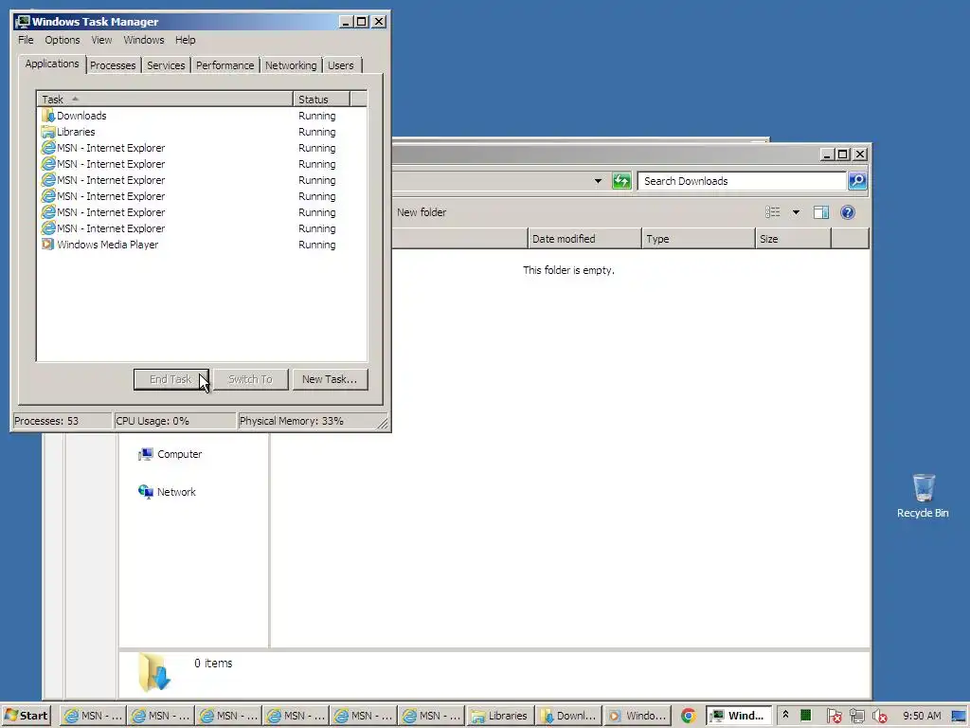Expand the address bar history dropdown

coord(598,181)
